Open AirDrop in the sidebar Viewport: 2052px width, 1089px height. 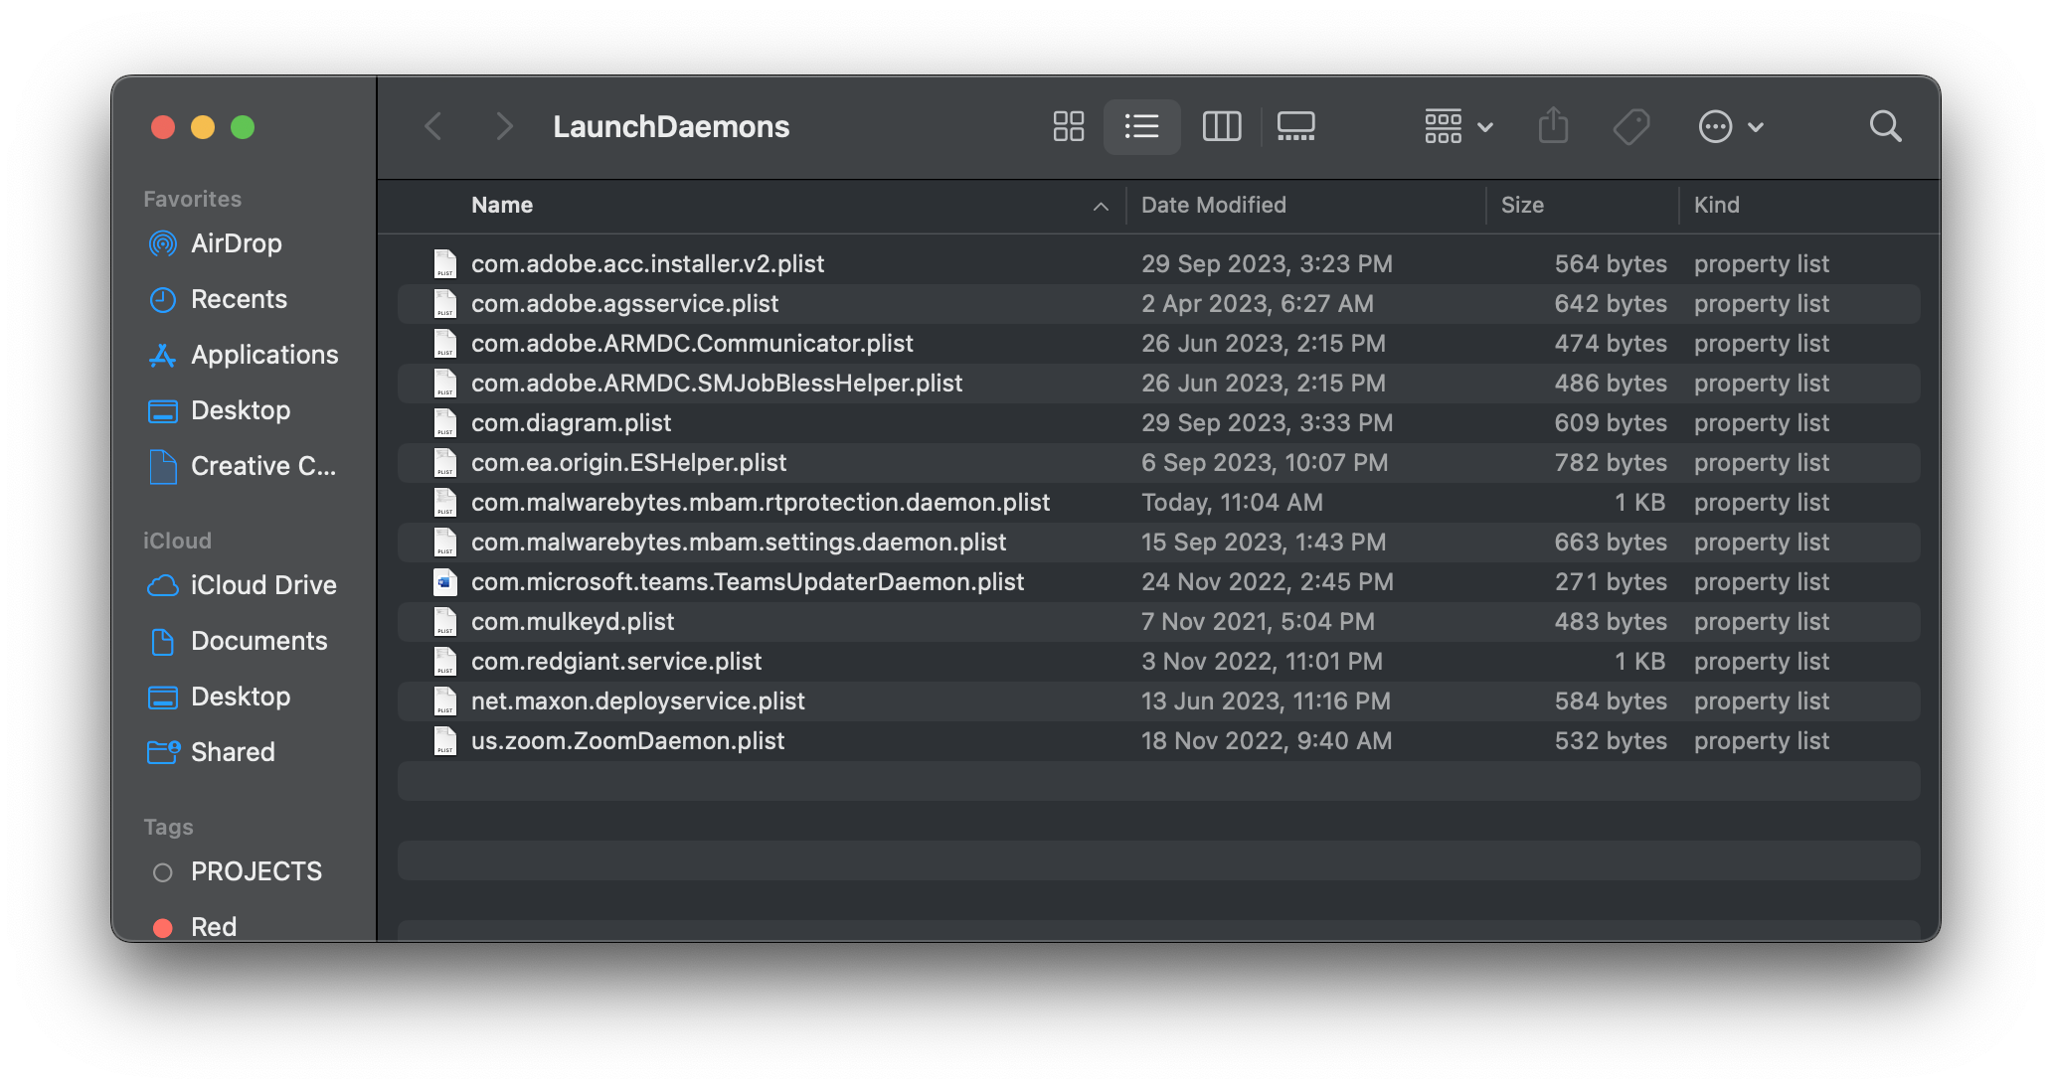coord(236,243)
